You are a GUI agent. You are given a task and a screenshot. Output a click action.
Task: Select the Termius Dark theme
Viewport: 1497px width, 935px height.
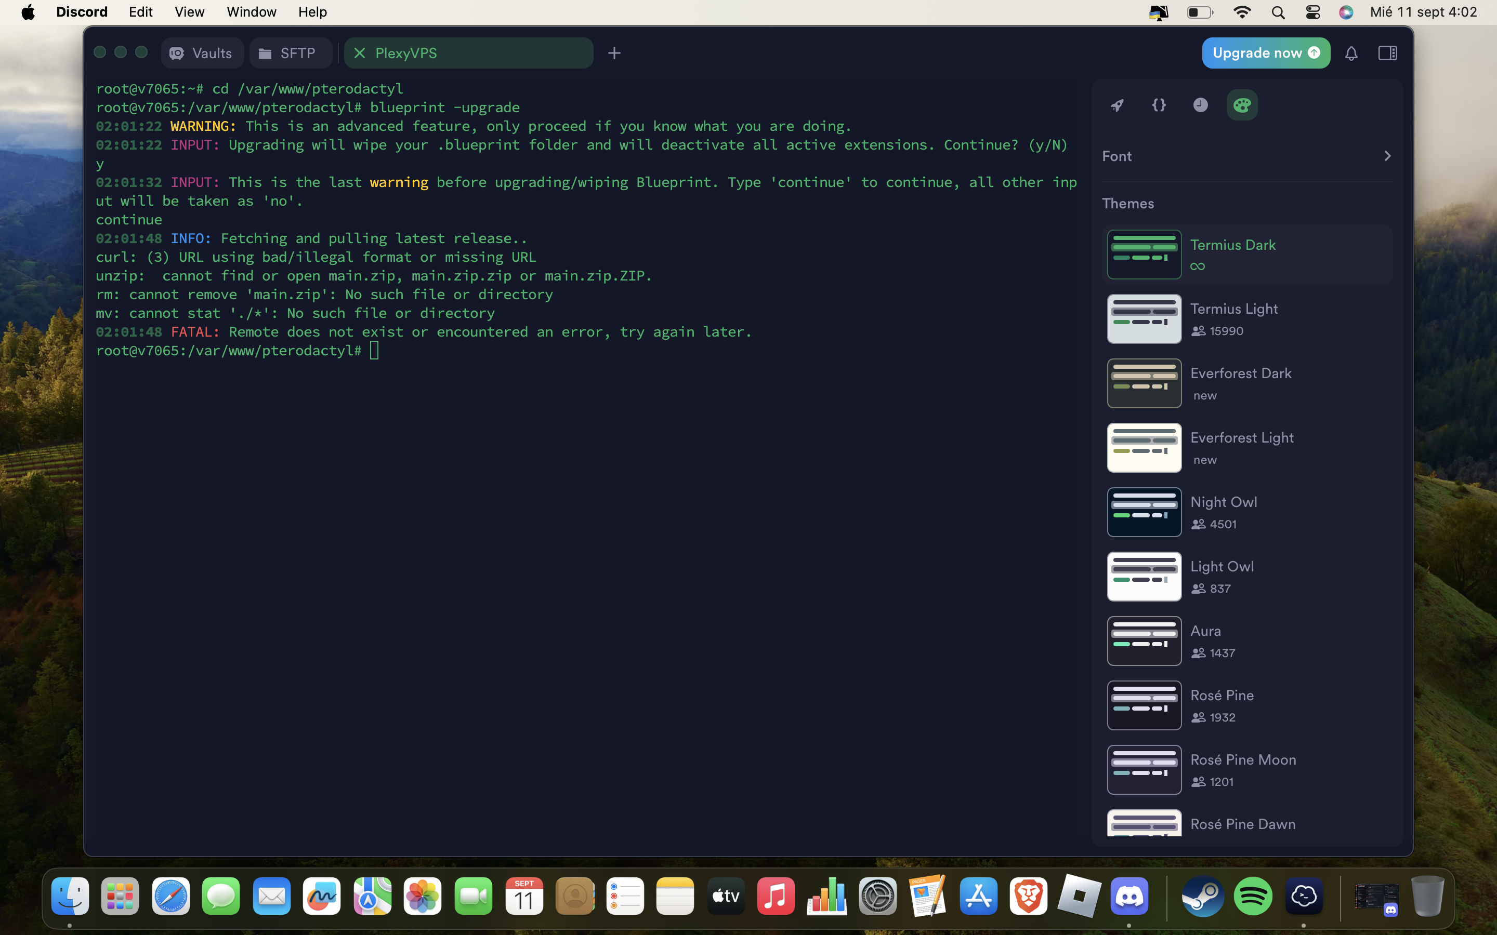tap(1247, 254)
